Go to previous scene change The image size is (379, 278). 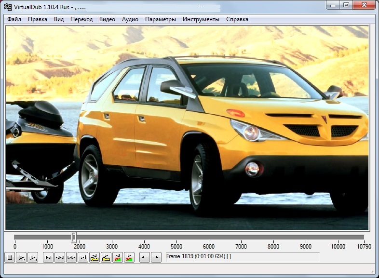tap(118, 257)
